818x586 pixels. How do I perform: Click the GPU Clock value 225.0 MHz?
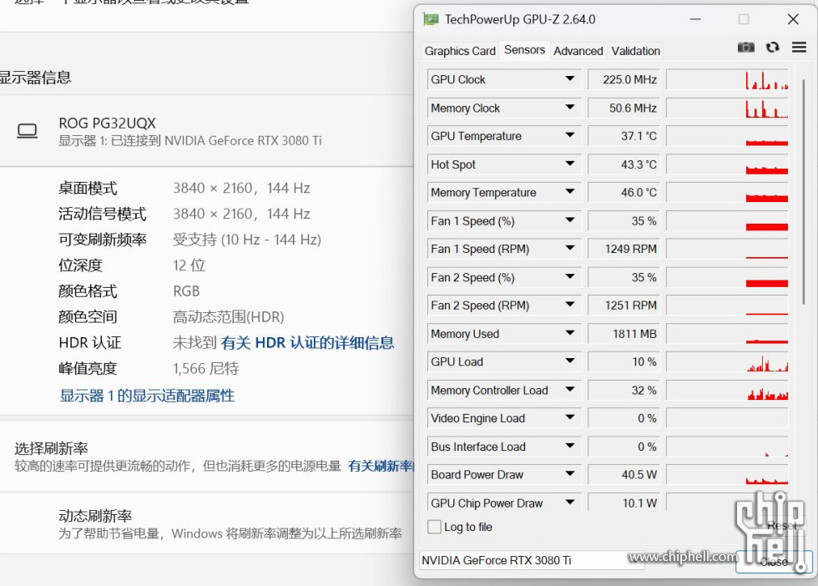(x=624, y=79)
